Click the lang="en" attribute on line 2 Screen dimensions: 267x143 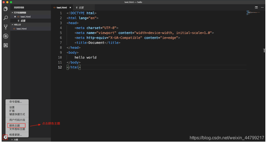click(87, 18)
